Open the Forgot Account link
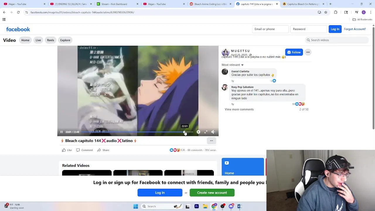Image resolution: width=375 pixels, height=211 pixels. (355, 29)
